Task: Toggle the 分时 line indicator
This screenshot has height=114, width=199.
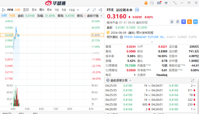Action: 4,16
